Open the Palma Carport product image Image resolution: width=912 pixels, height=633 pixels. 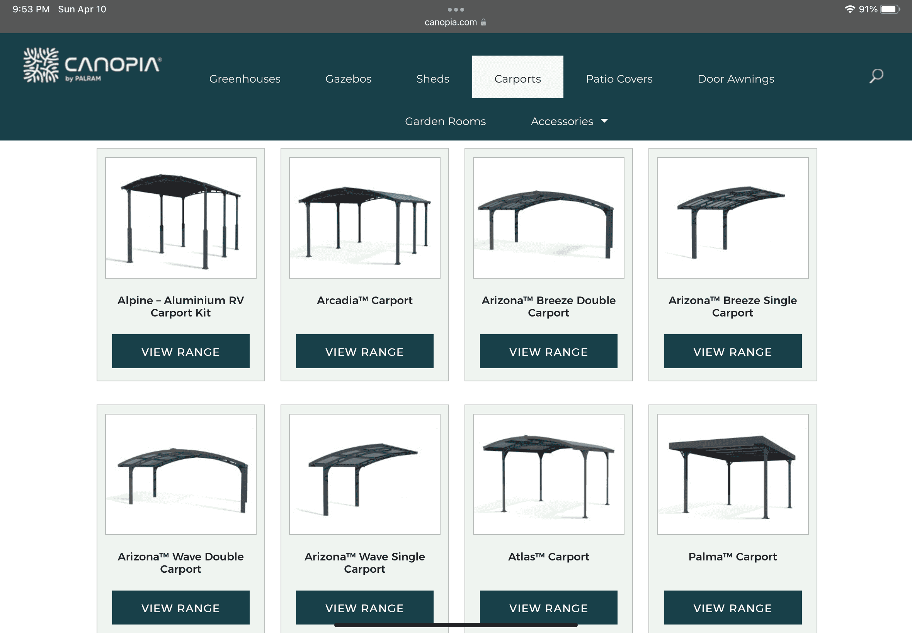tap(733, 474)
